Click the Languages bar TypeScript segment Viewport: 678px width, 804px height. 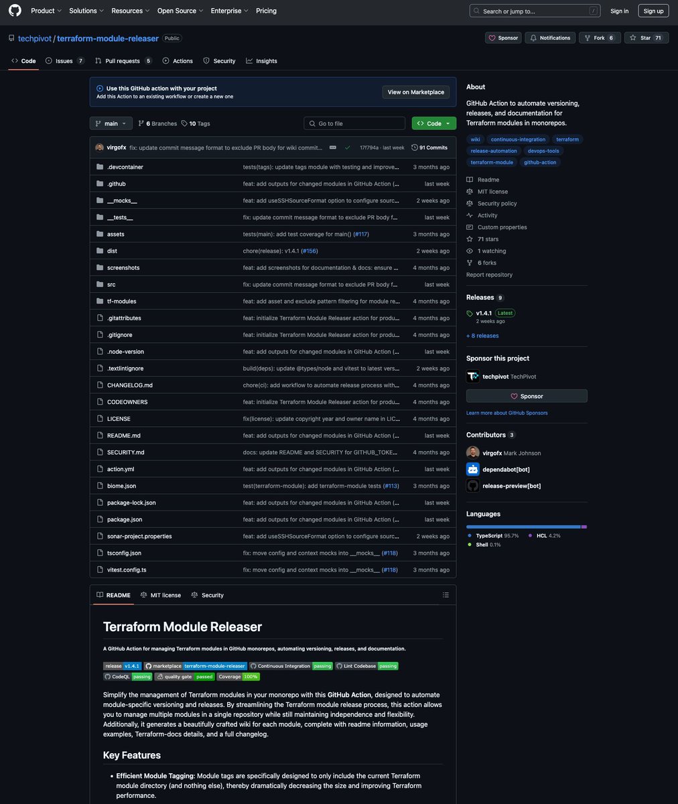click(523, 527)
